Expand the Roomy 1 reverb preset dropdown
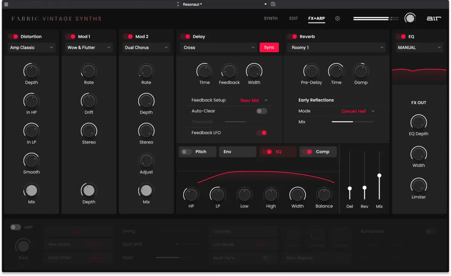 pyautogui.click(x=336, y=48)
